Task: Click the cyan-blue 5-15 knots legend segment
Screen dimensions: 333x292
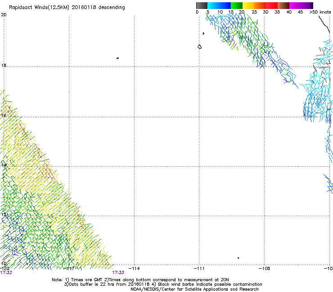Action: click(x=219, y=5)
